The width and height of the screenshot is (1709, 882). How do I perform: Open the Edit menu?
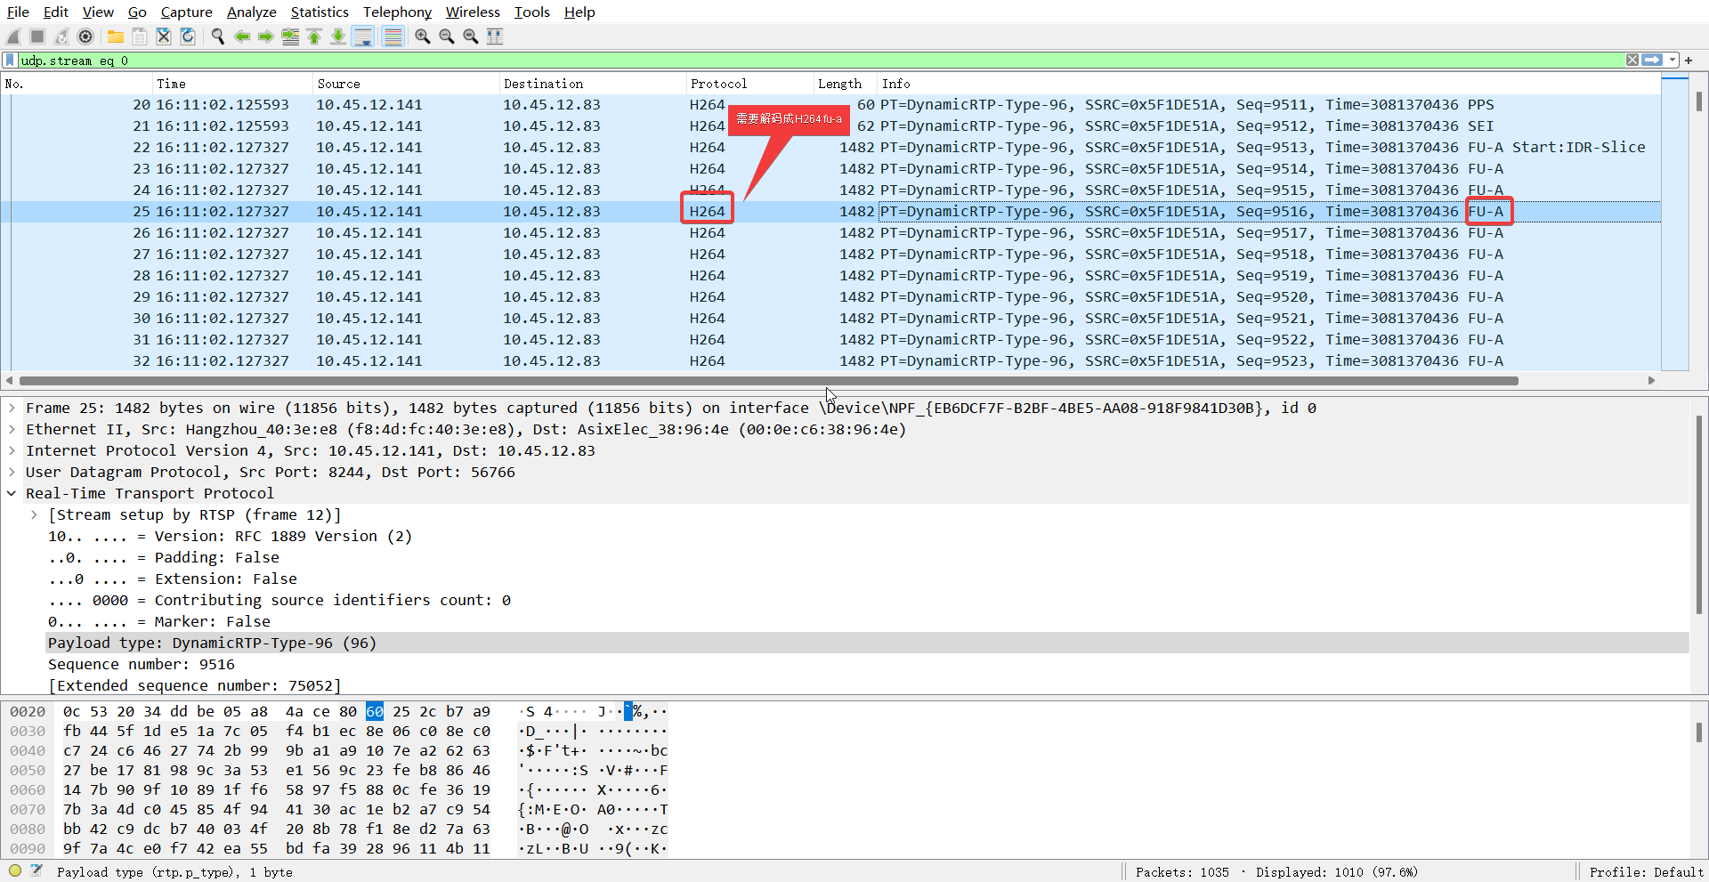(56, 12)
